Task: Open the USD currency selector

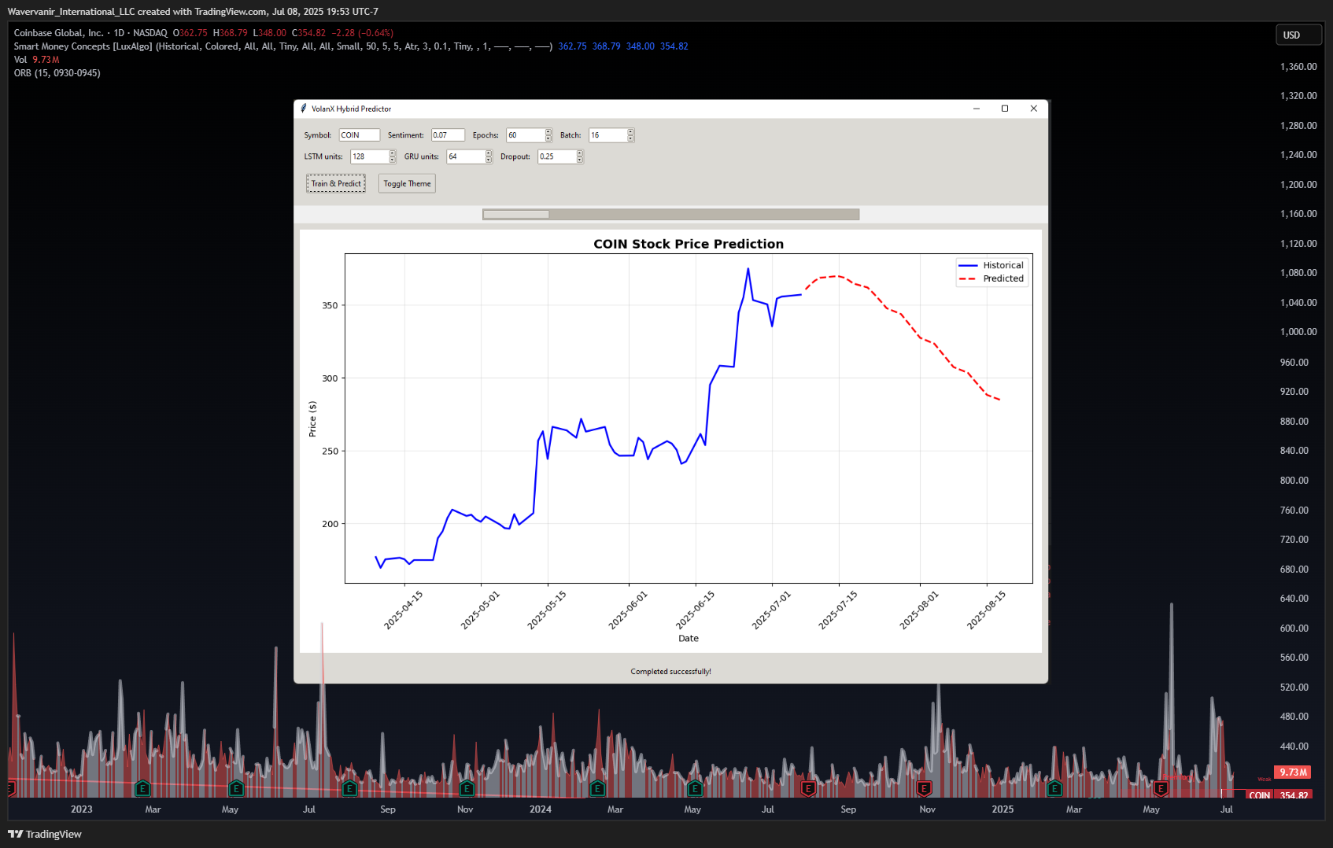Action: click(x=1298, y=35)
